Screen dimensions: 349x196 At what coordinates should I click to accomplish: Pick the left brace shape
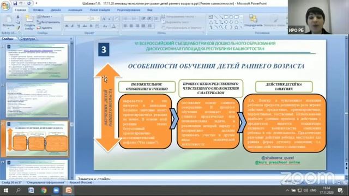coord(226,27)
